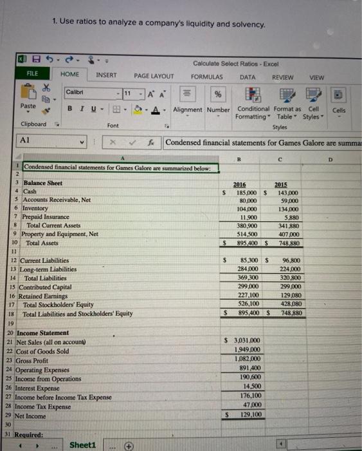Click Increase Font Size icon
362x451 pixels.
point(150,94)
